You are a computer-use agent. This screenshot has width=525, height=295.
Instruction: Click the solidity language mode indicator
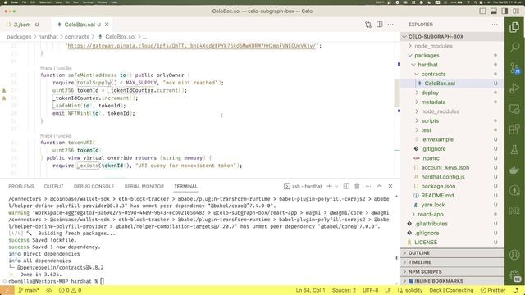click(x=410, y=290)
